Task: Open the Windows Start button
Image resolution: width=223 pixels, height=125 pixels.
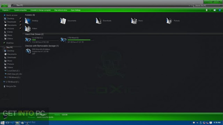Action: [x=2, y=123]
